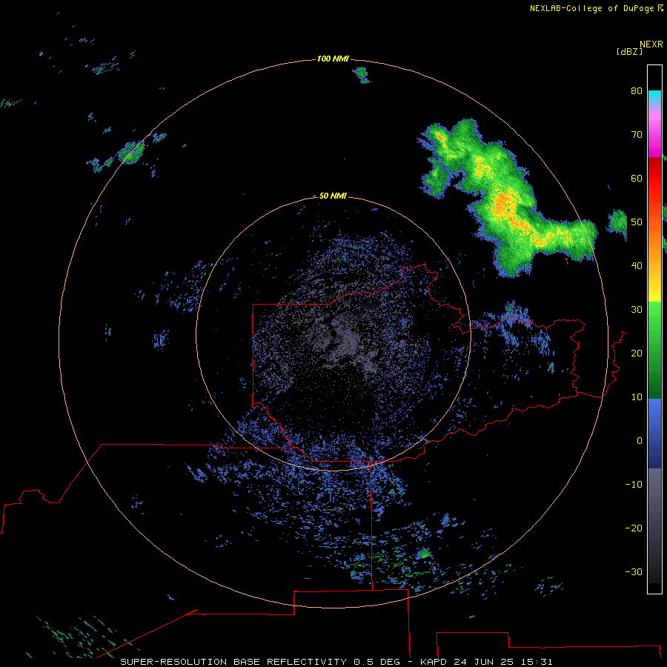The height and width of the screenshot is (667, 667).
Task: Click the 0 value on dBZ scale
Action: point(640,441)
